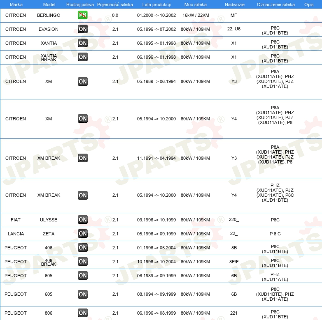Click the ON fuel icon for Lancia Zeta
322x320 pixels.
tap(83, 233)
